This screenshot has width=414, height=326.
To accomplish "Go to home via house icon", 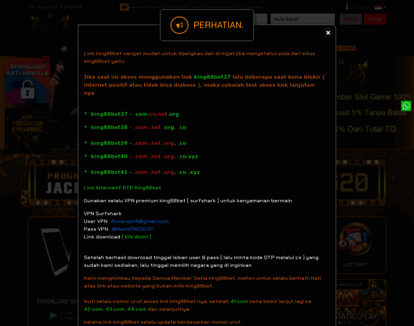I will [64, 48].
